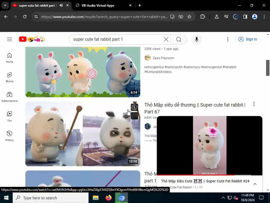Open the browser profile avatar
270x203 pixels.
tap(255, 17)
